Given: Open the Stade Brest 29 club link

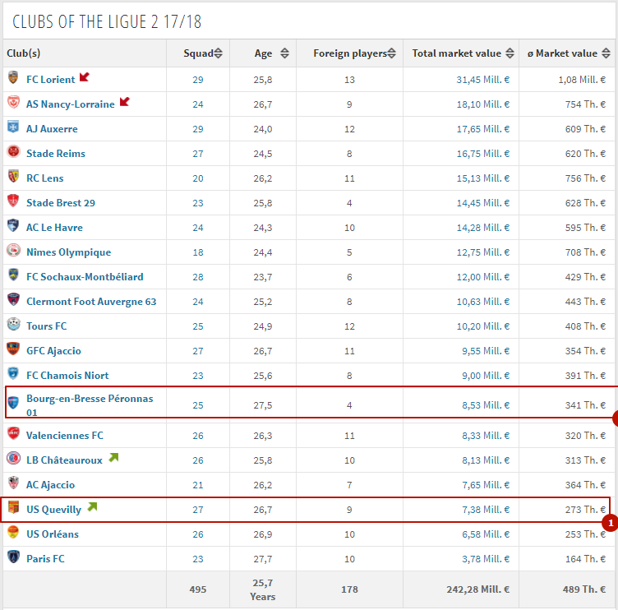Looking at the screenshot, I should coord(61,203).
